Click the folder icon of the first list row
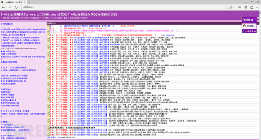261x140 pixels. click(48, 26)
